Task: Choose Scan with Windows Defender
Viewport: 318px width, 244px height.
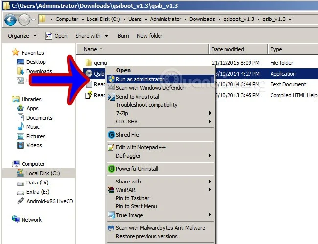Action: coord(160,88)
